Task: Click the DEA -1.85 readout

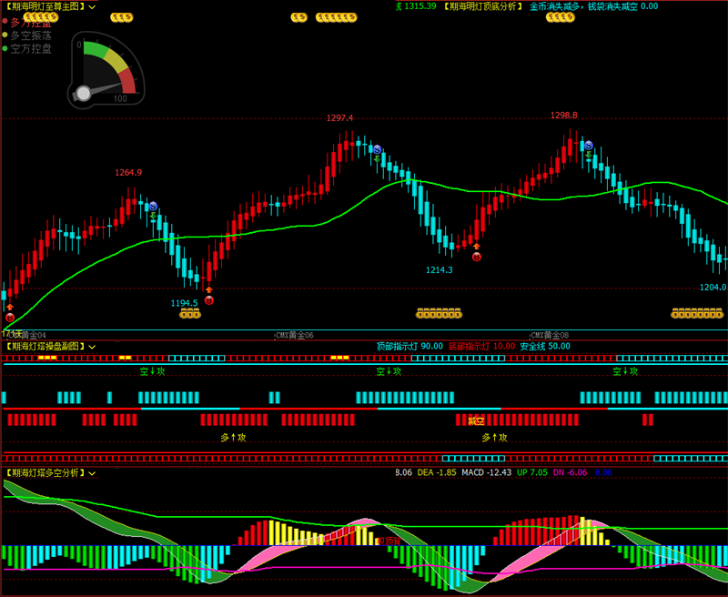Action: [x=437, y=472]
